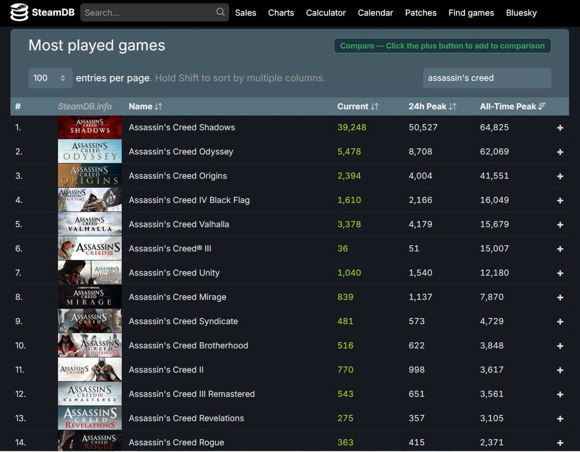The height and width of the screenshot is (452, 580).
Task: Click the Most played games heading
Action: [97, 45]
